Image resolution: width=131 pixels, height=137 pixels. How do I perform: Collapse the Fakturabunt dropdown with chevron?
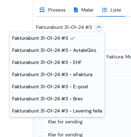[99, 27]
